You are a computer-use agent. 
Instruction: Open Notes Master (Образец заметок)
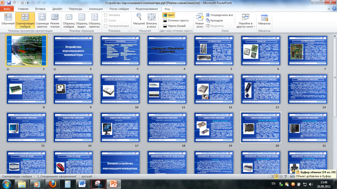pyautogui.click(x=94, y=20)
